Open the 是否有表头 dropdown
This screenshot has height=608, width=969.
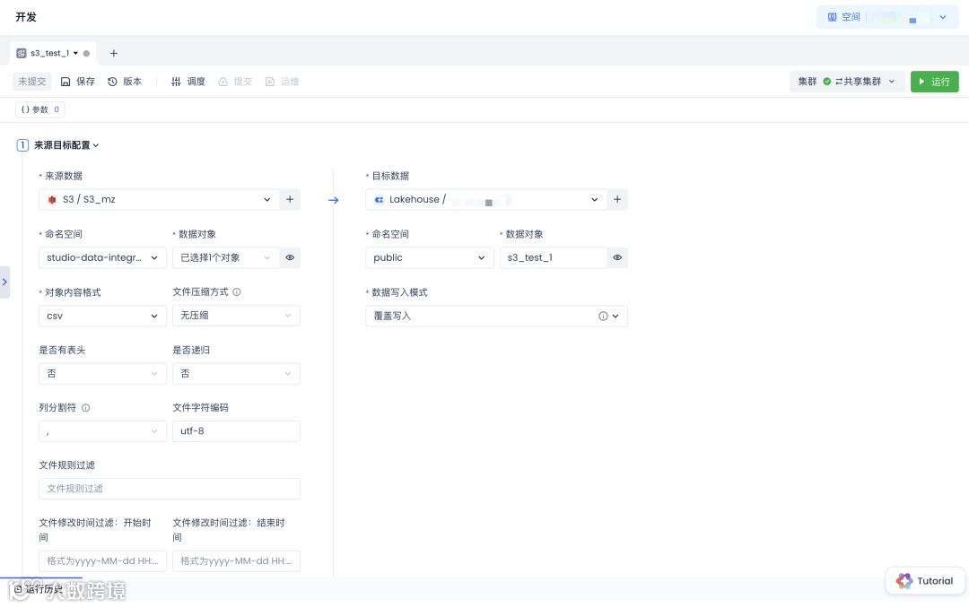point(102,374)
